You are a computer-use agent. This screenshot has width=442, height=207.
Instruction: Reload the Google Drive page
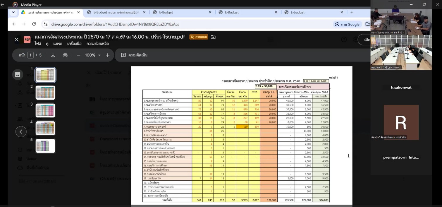point(34,24)
